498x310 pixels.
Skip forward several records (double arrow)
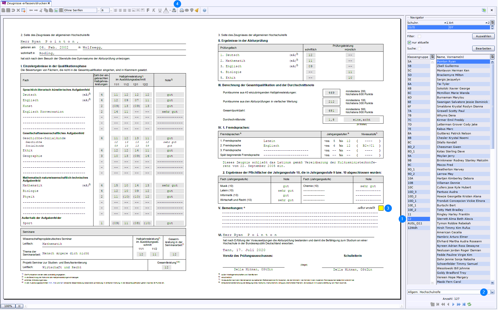[x=459, y=304]
